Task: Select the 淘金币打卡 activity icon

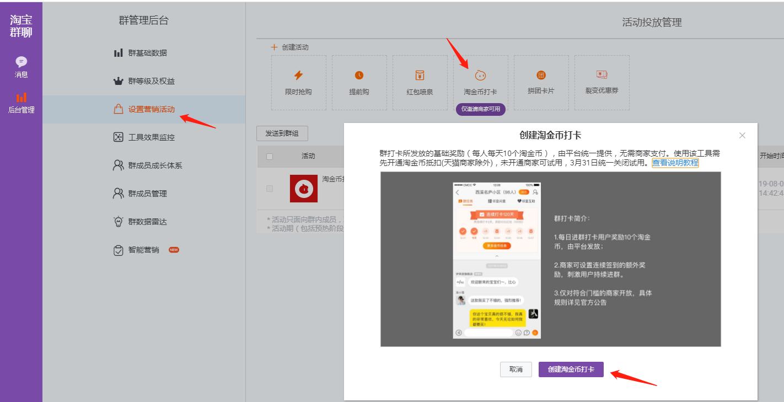Action: tap(481, 76)
